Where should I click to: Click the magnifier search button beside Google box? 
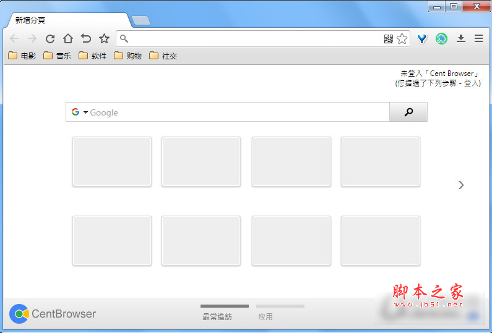408,112
